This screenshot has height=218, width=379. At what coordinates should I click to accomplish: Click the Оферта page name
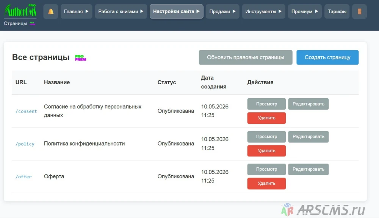tap(54, 176)
